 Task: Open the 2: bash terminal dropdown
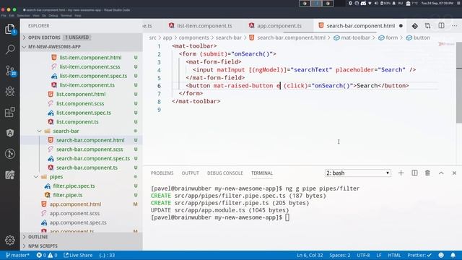click(x=358, y=173)
